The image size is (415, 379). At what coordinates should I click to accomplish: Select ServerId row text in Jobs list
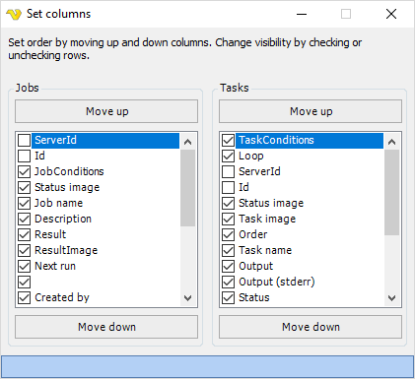pos(55,140)
